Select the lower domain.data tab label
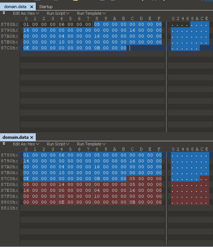The width and height of the screenshot is (213, 247). [x=15, y=137]
